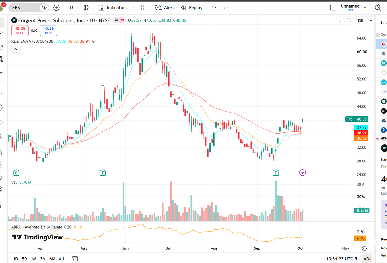Select the 5D date range

point(25,259)
